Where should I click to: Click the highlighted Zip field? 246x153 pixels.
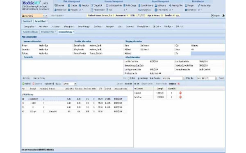click(208, 53)
